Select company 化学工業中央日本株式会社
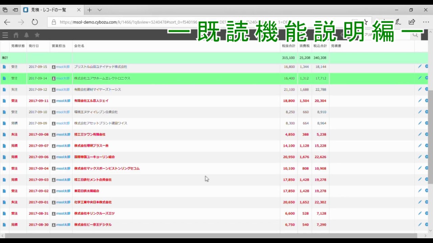The width and height of the screenshot is (433, 243). click(x=93, y=202)
